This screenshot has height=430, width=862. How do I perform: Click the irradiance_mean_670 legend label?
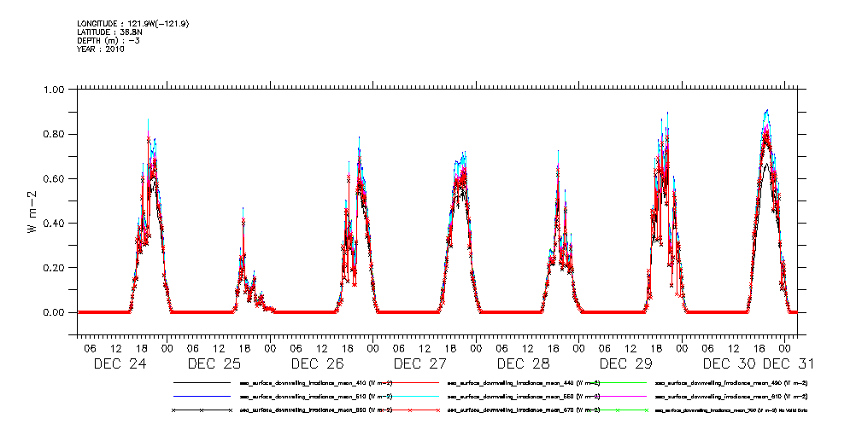pyautogui.click(x=524, y=410)
